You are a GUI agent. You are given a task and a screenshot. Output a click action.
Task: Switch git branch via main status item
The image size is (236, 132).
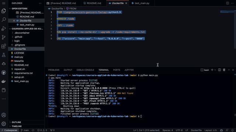click(25, 130)
